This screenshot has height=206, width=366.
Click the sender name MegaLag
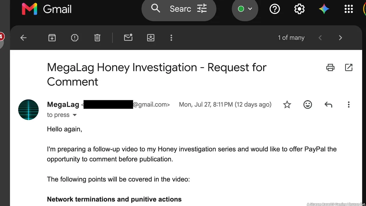[63, 105]
